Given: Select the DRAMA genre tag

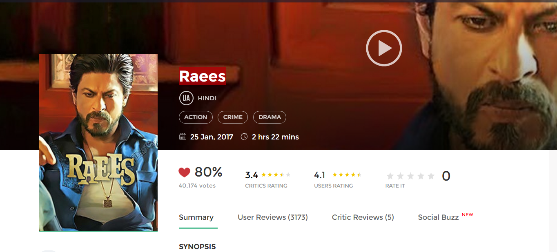Looking at the screenshot, I should click(x=270, y=117).
